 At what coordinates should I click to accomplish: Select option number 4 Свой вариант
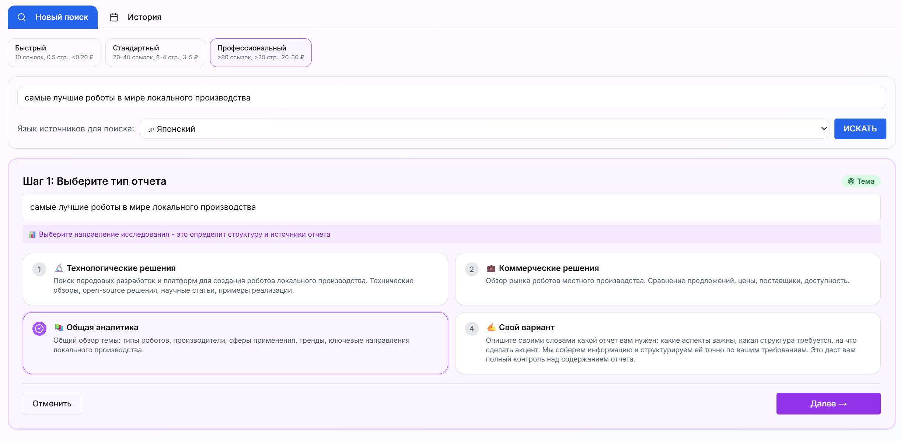(472, 328)
